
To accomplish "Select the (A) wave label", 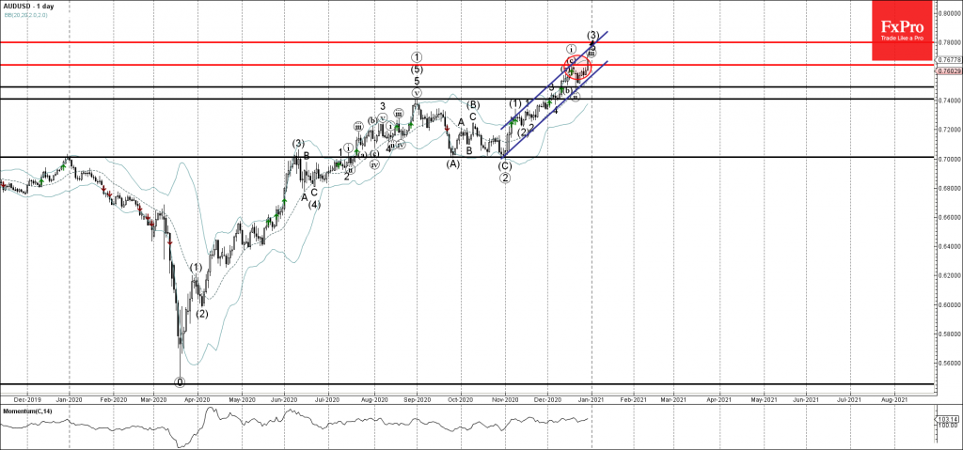I will (452, 163).
